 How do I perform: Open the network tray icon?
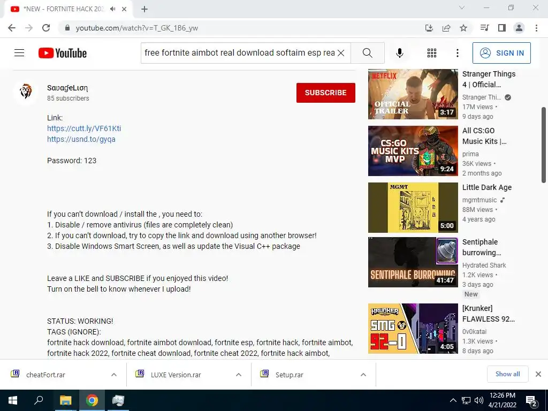466,400
